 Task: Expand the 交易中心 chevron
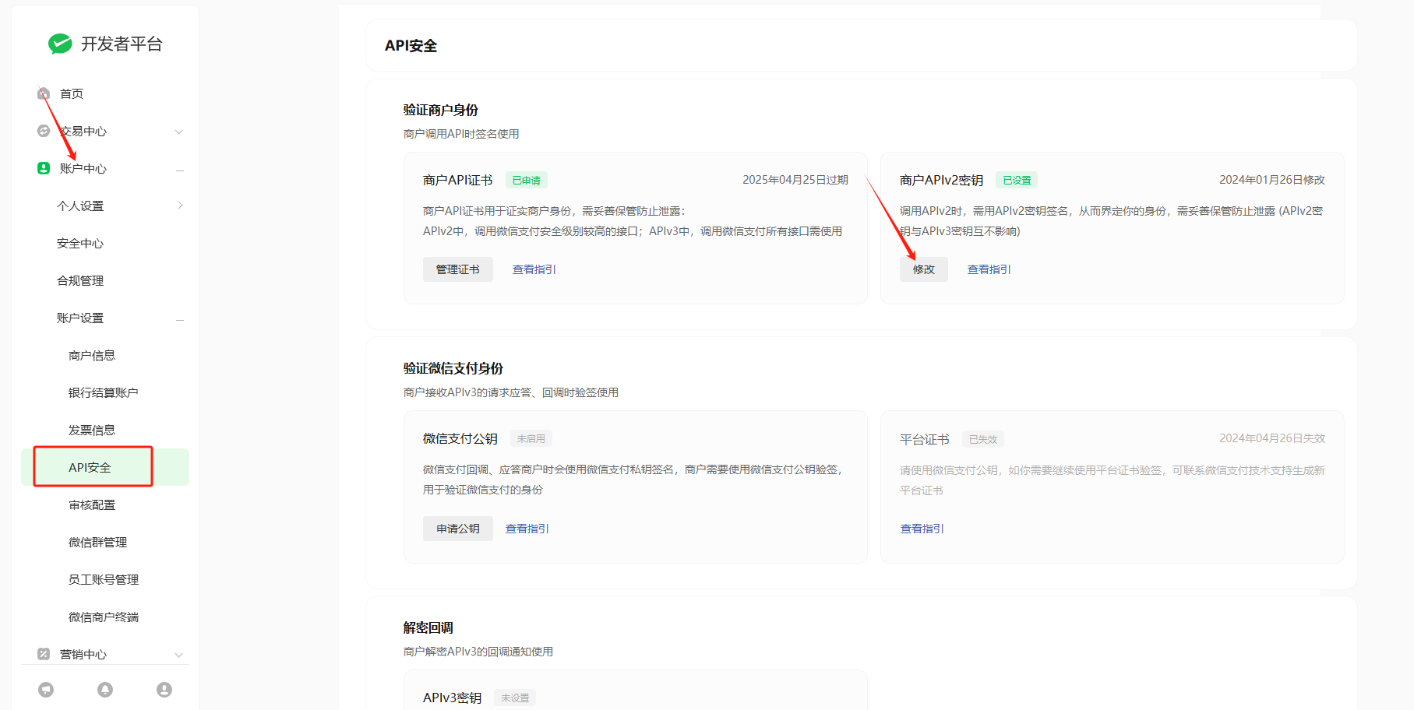(x=179, y=132)
